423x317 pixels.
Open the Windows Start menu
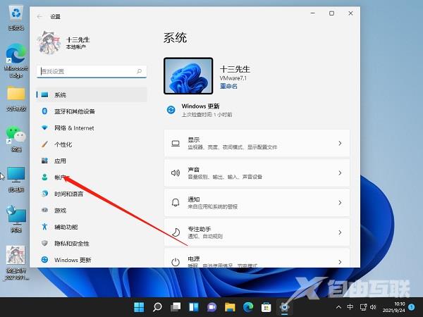coord(139,306)
